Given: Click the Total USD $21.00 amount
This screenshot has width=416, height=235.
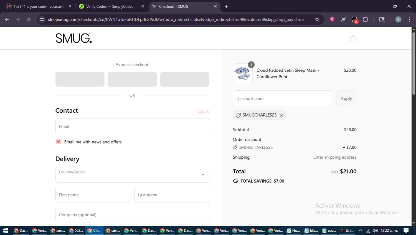Looking at the screenshot, I should pos(343,171).
